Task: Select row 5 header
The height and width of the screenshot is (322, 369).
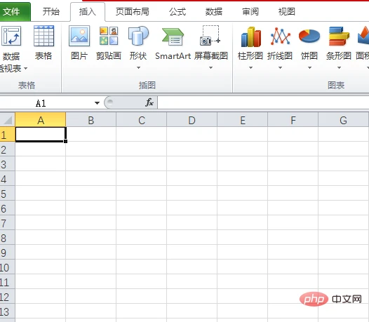Action: [7, 194]
